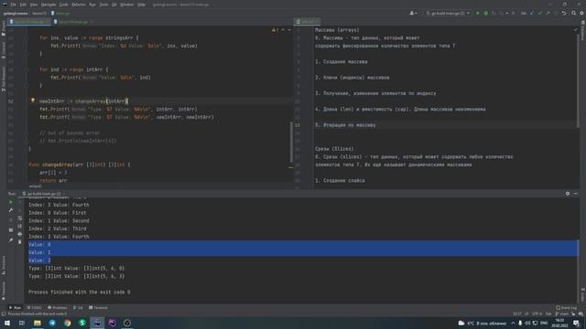Open the Problems tool window tab
This screenshot has width=586, height=329.
click(58, 308)
